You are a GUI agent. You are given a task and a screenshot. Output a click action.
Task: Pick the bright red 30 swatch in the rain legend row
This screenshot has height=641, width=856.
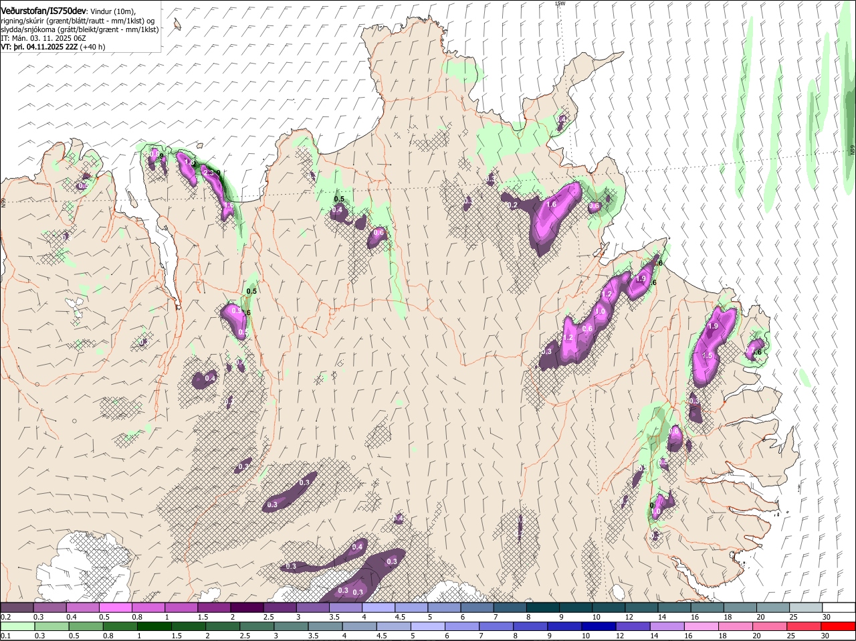click(839, 626)
